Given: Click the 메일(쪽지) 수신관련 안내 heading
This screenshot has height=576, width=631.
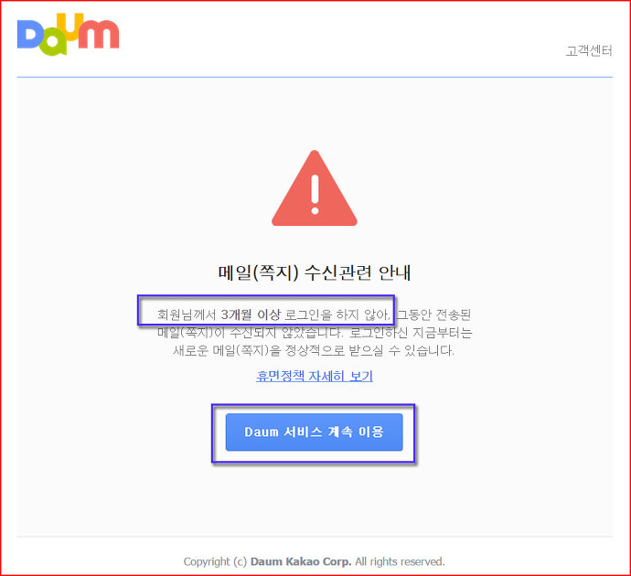Looking at the screenshot, I should click(315, 272).
